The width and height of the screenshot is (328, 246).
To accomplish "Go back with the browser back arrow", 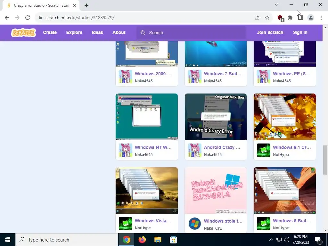I will (7, 18).
